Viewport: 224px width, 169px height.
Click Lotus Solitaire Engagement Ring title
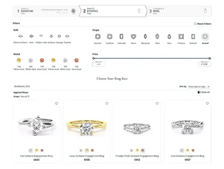pos(87,156)
